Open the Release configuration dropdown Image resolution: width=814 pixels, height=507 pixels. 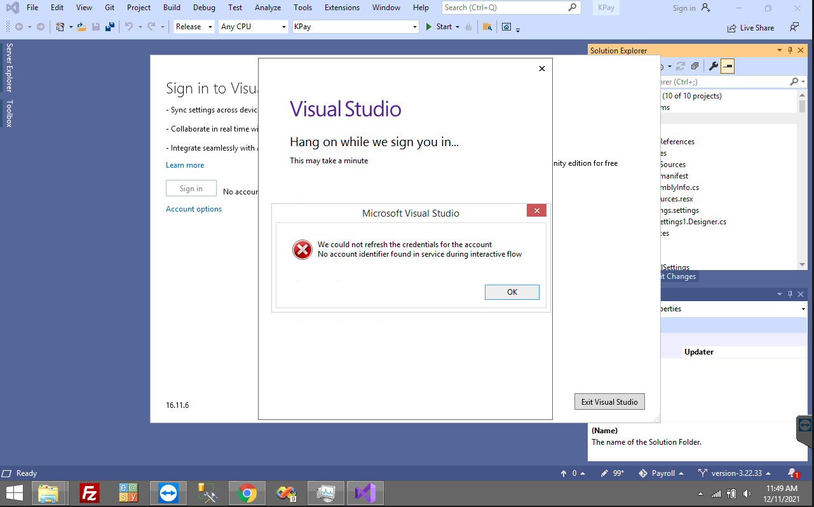[194, 27]
